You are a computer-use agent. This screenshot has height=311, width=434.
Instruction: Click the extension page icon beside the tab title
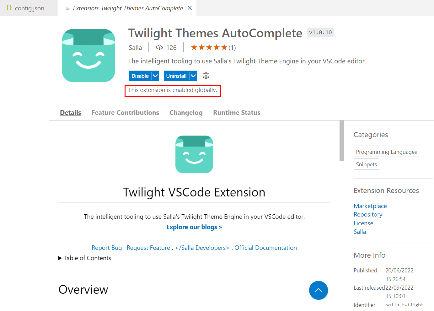(68, 8)
